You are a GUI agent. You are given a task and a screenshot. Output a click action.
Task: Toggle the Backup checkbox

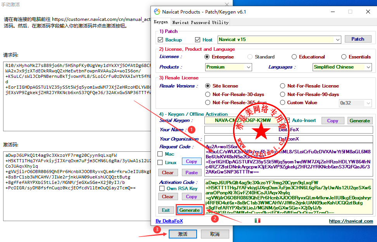click(x=160, y=40)
